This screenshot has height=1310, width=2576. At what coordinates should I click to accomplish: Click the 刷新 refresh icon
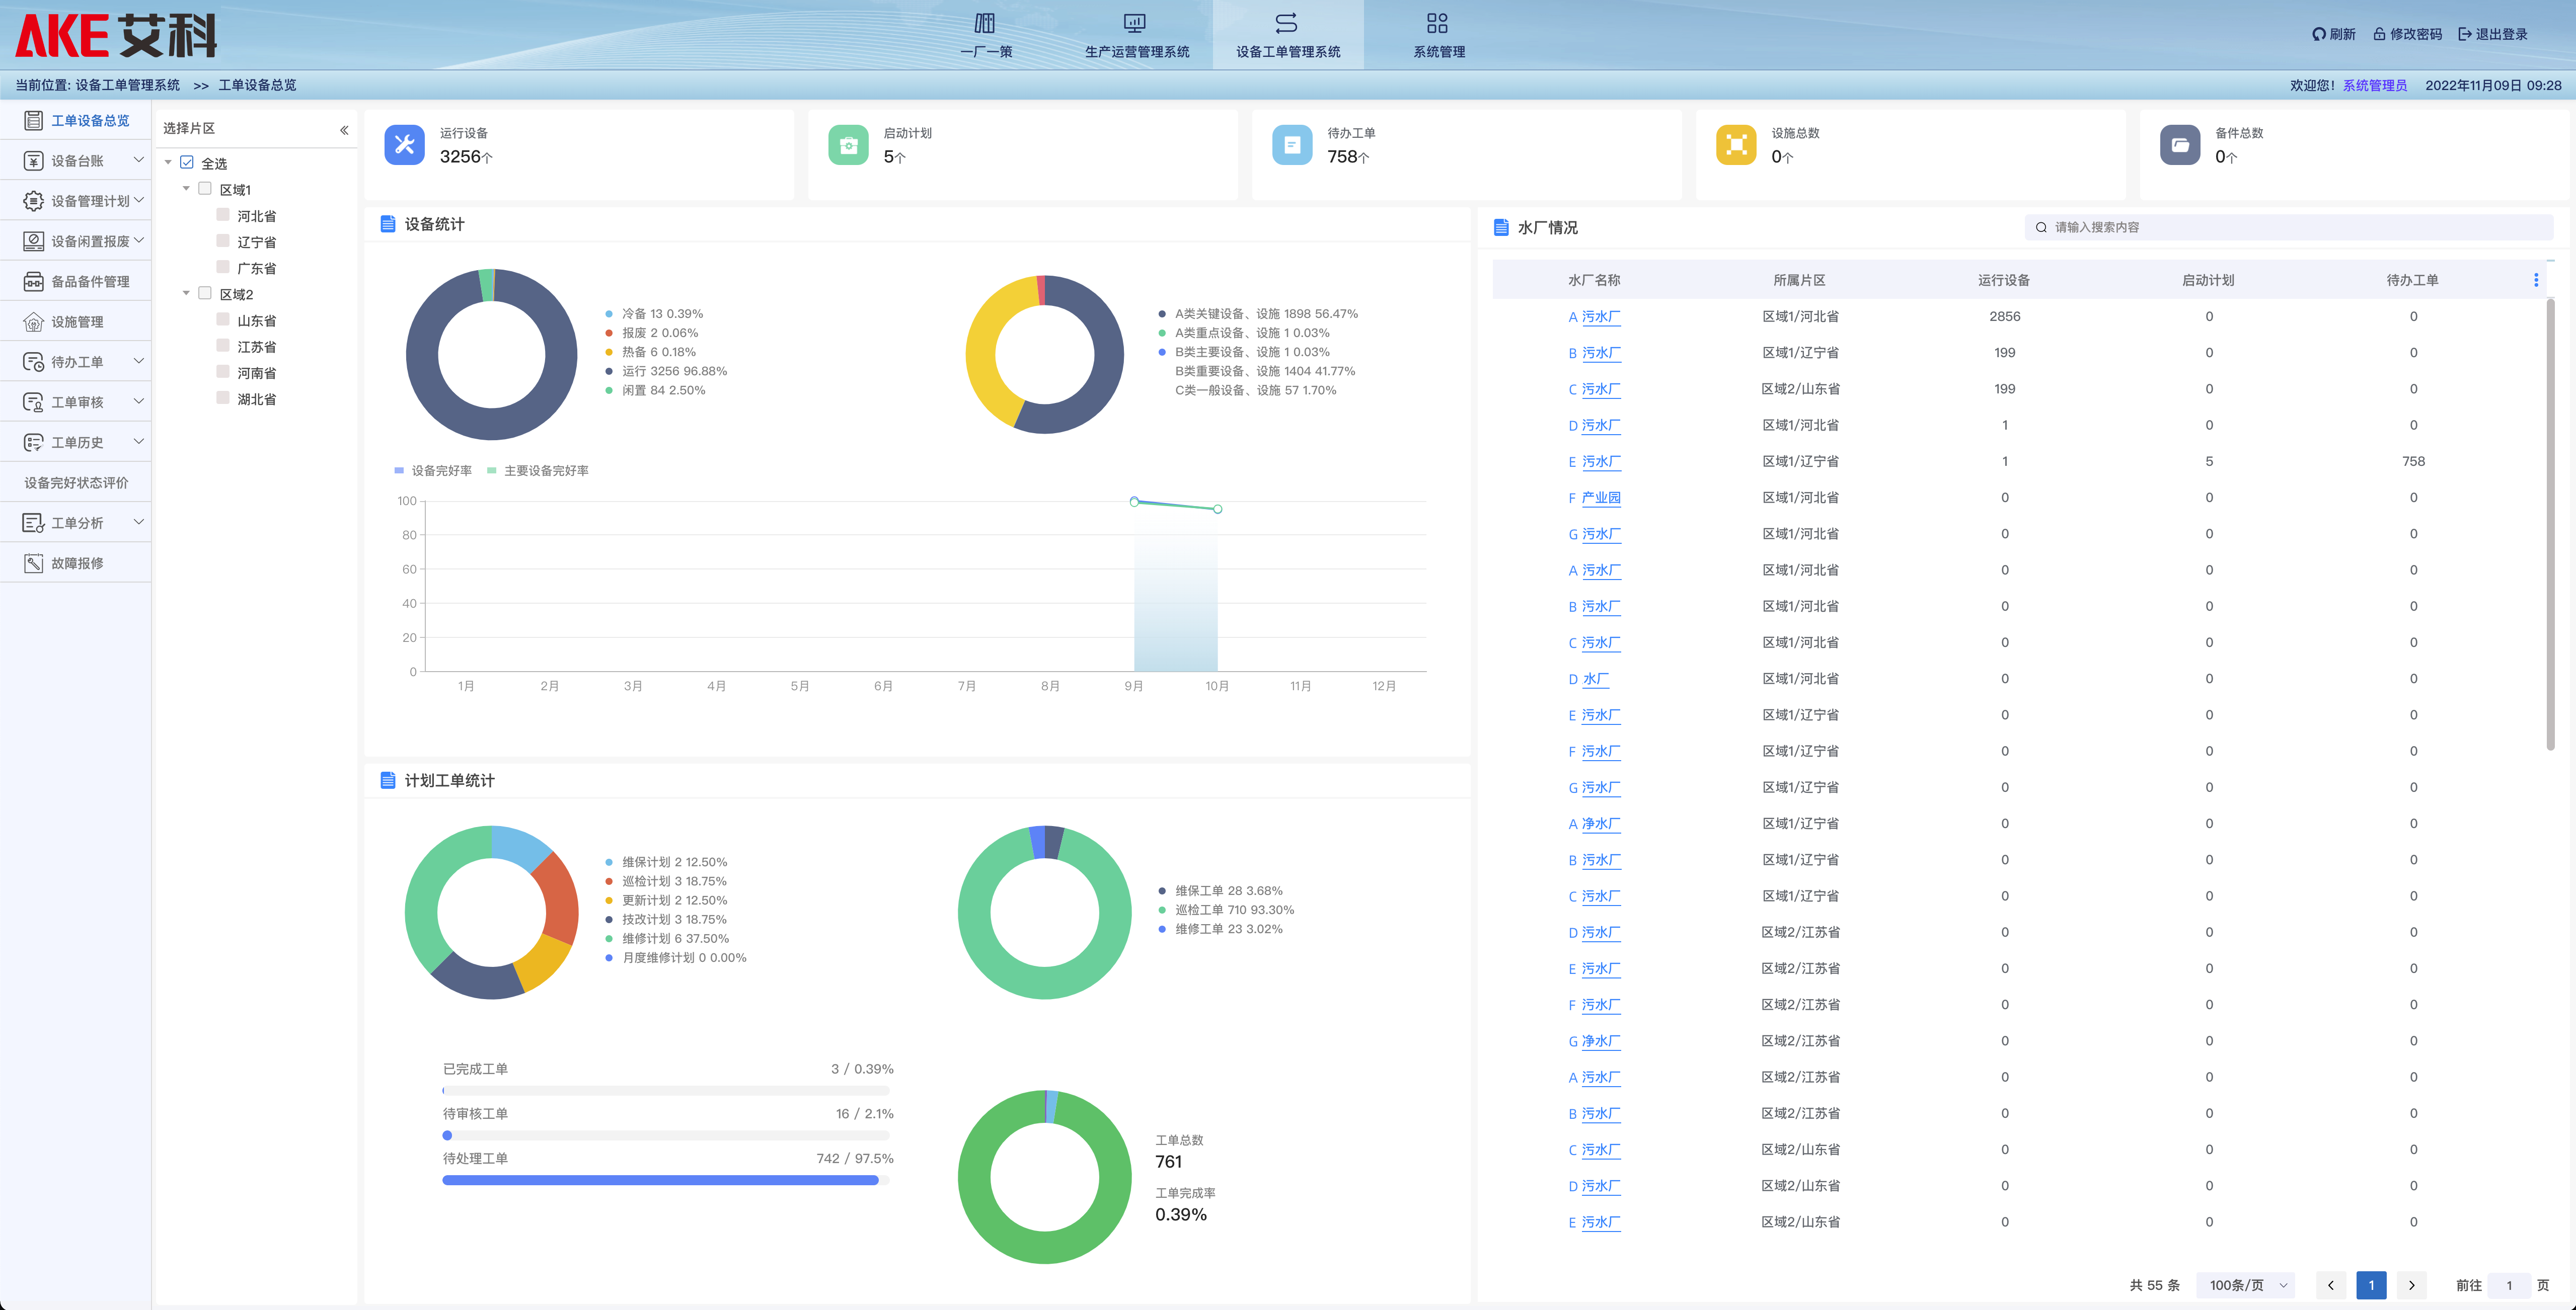point(2318,34)
